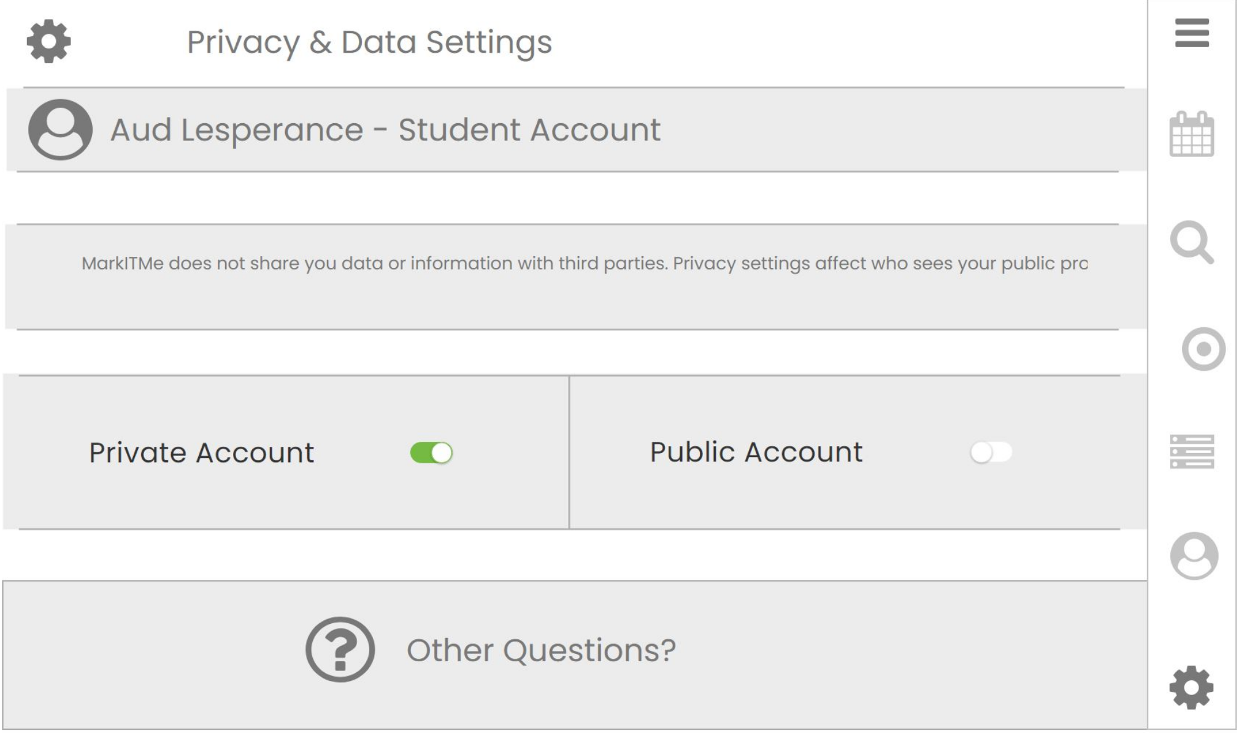
Task: Open the calendar from the sidebar
Action: pos(1191,134)
